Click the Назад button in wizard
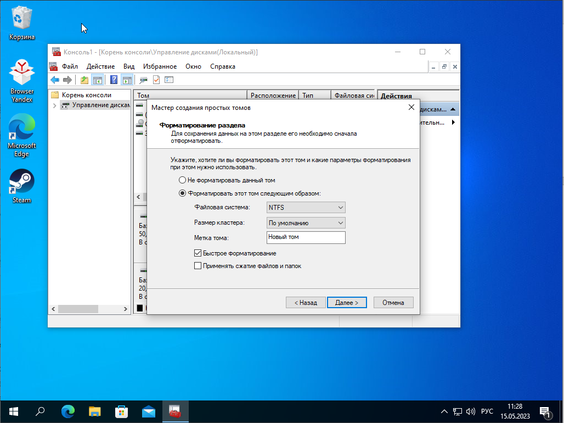The width and height of the screenshot is (564, 423). click(306, 303)
